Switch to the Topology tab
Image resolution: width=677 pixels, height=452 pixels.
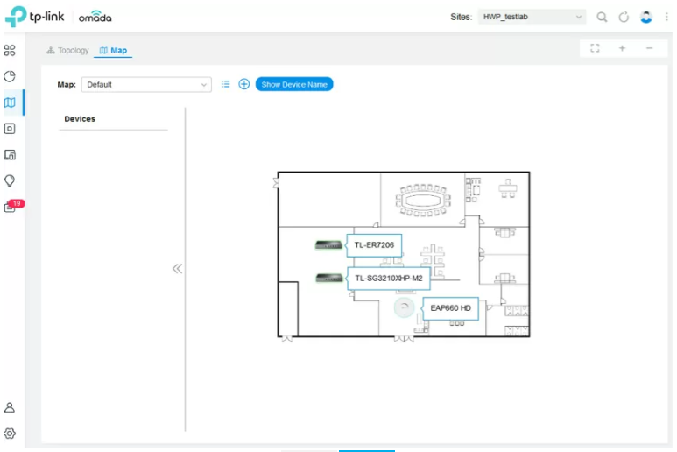point(68,51)
